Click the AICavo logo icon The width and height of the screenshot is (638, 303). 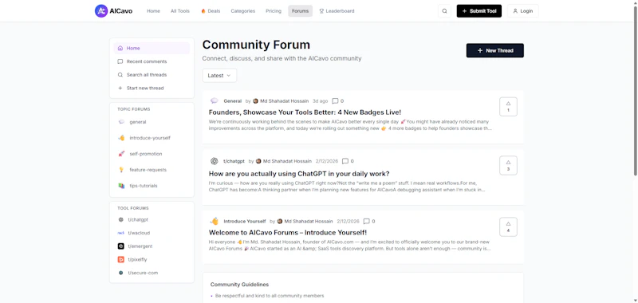click(101, 11)
